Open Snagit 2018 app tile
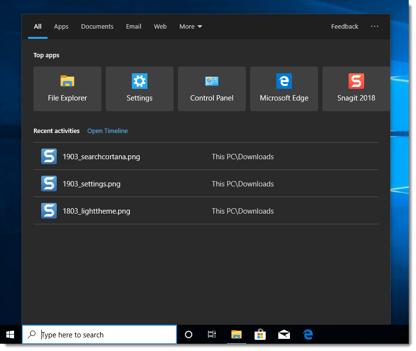Screen dimensions: 416x351 coord(356,89)
